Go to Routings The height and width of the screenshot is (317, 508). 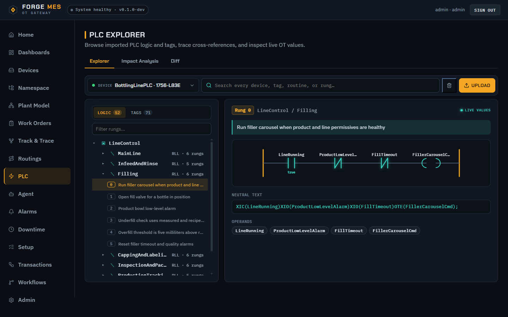[37, 159]
